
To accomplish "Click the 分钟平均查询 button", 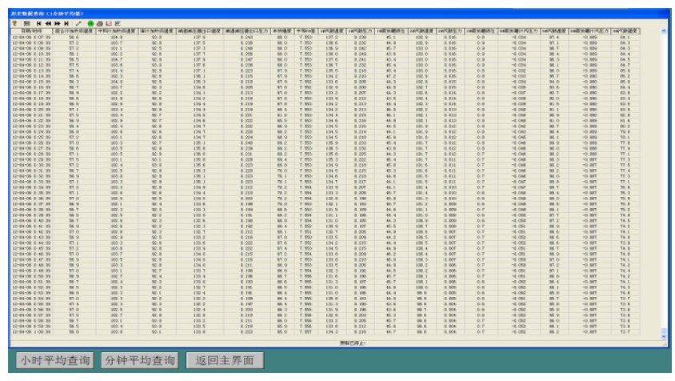I will (141, 360).
